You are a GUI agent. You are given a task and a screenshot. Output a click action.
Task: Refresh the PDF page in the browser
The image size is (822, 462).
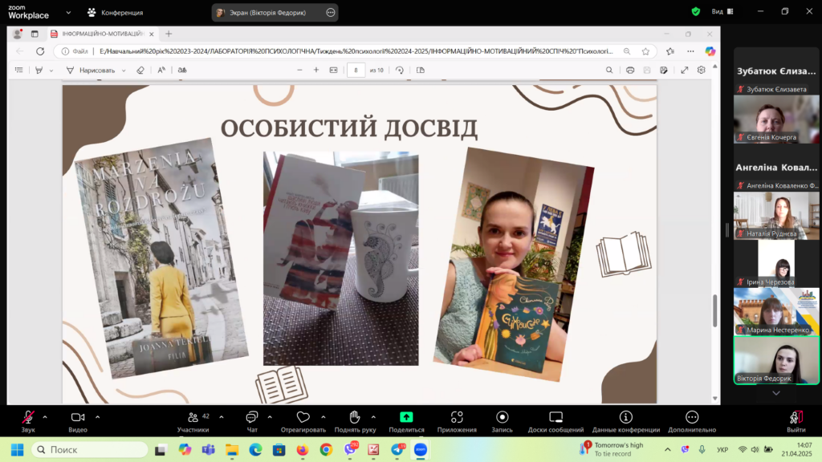click(40, 51)
